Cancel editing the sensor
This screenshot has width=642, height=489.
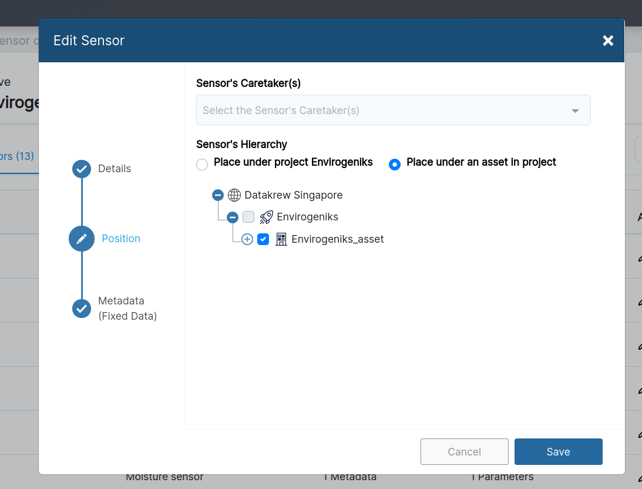point(464,451)
